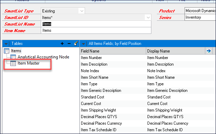This screenshot has height=134, width=216.
Task: Click the Items table icon in tree
Action: pyautogui.click(x=7, y=51)
